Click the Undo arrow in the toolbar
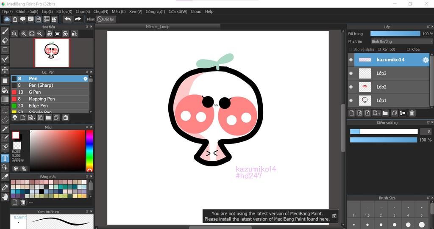 67,19
